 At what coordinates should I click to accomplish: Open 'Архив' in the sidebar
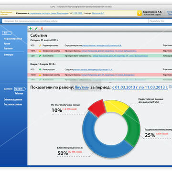coord(7,43)
